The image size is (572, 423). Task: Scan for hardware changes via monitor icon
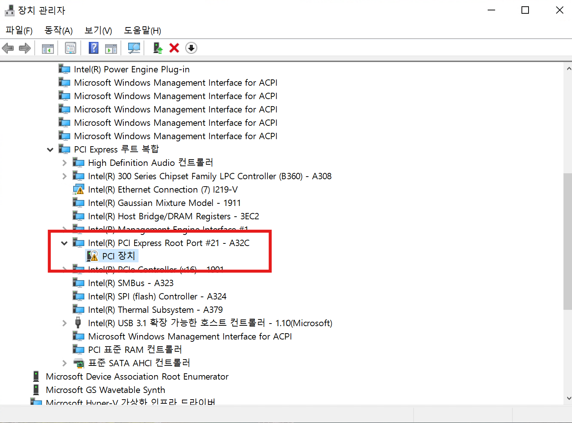(134, 48)
